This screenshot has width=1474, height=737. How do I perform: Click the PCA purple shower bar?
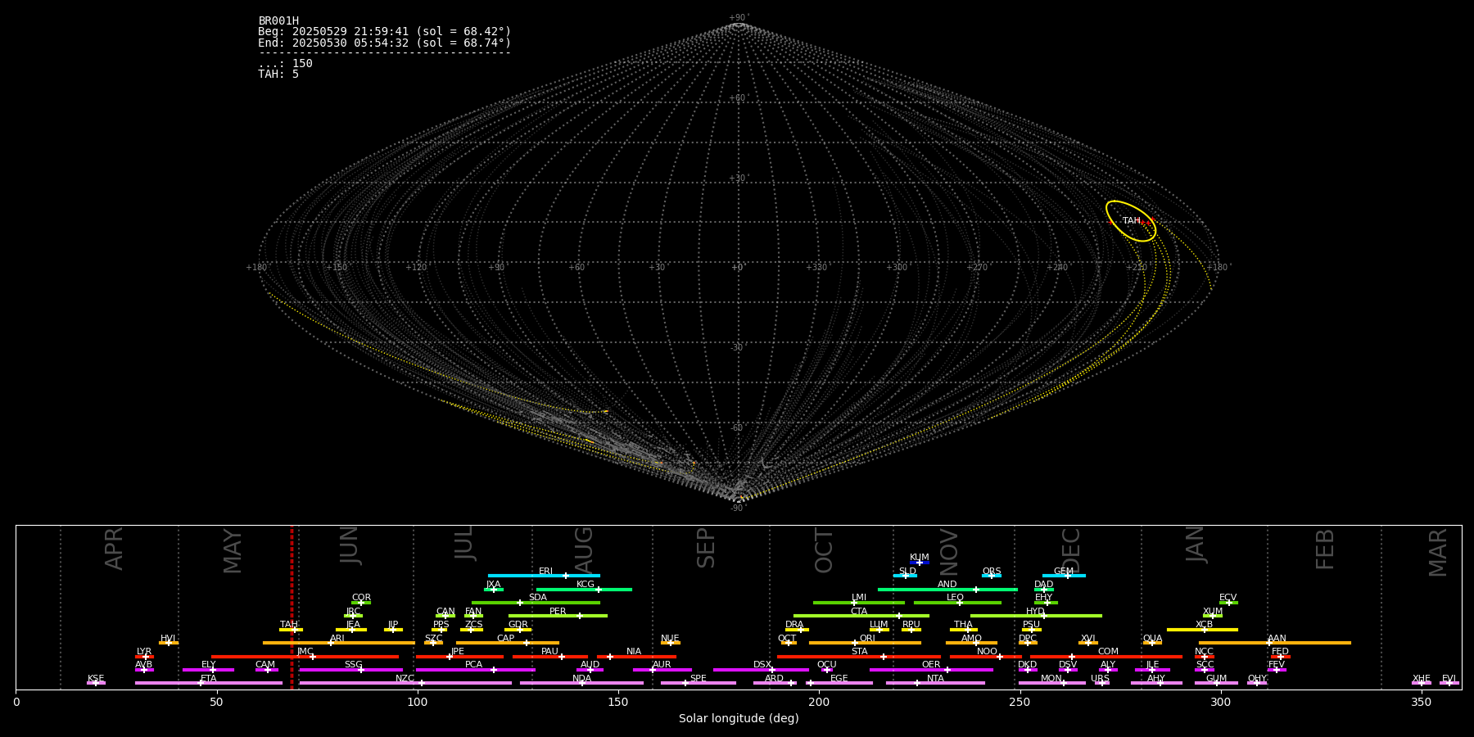(x=475, y=670)
